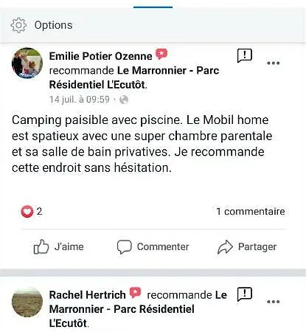Click the Options label
The image size is (306, 332).
pyautogui.click(x=53, y=25)
